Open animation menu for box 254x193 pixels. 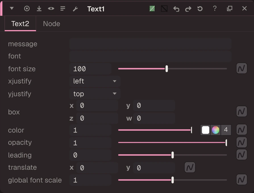click(x=241, y=112)
